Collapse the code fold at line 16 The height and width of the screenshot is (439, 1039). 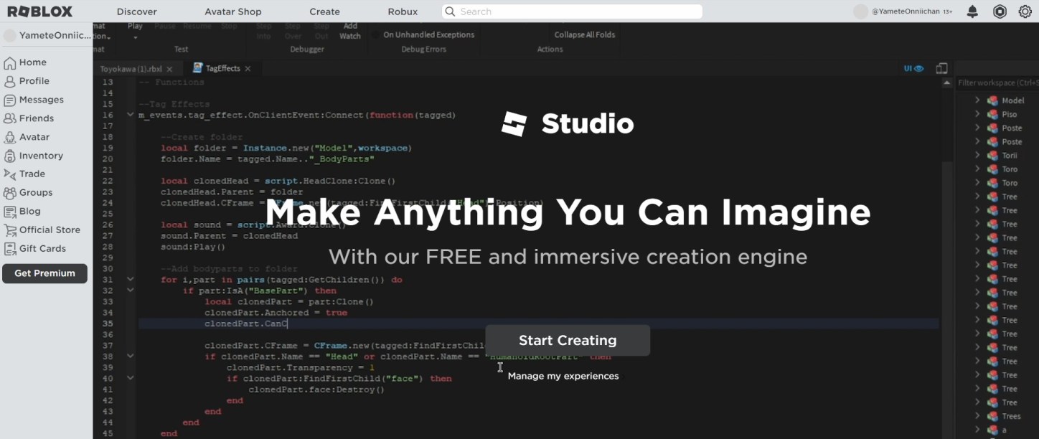click(x=130, y=115)
